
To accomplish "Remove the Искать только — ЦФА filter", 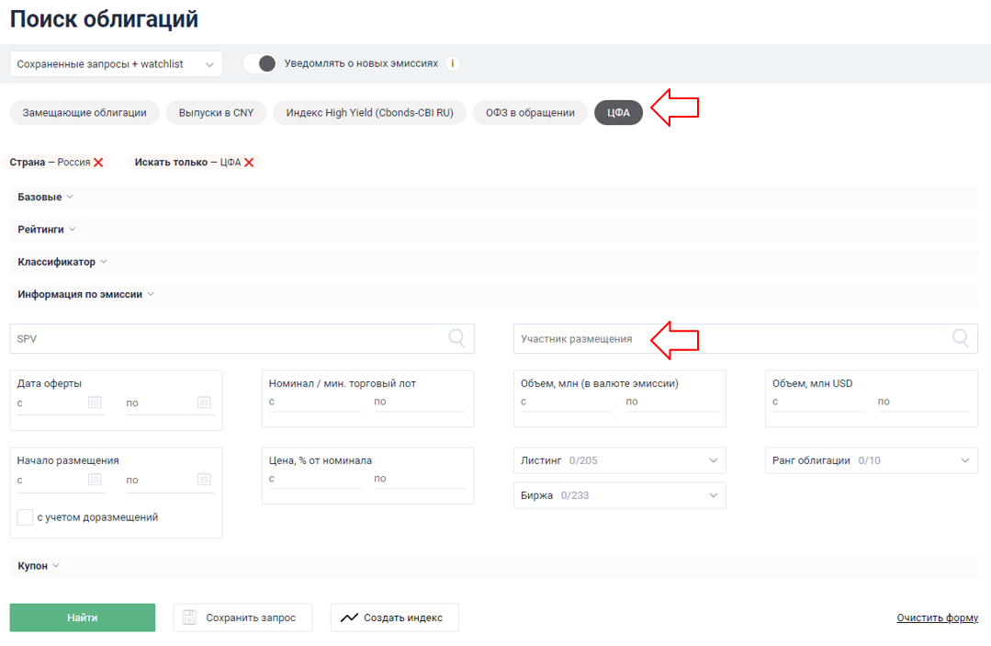I will [x=249, y=163].
